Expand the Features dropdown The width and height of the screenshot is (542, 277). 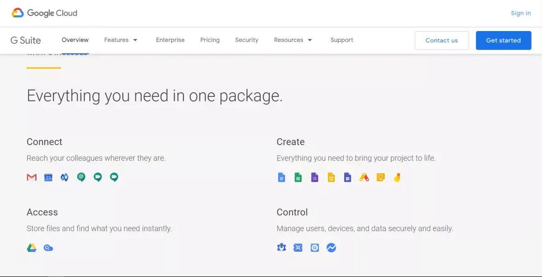tap(121, 40)
